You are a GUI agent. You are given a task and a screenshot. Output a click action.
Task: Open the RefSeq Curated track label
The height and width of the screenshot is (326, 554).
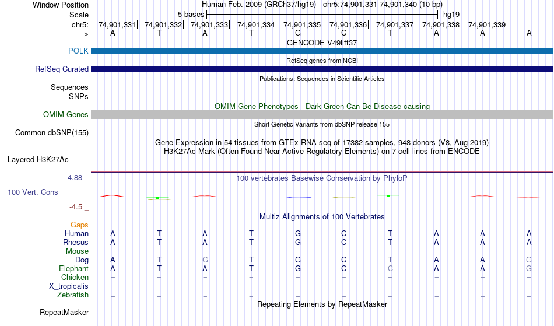pyautogui.click(x=61, y=69)
